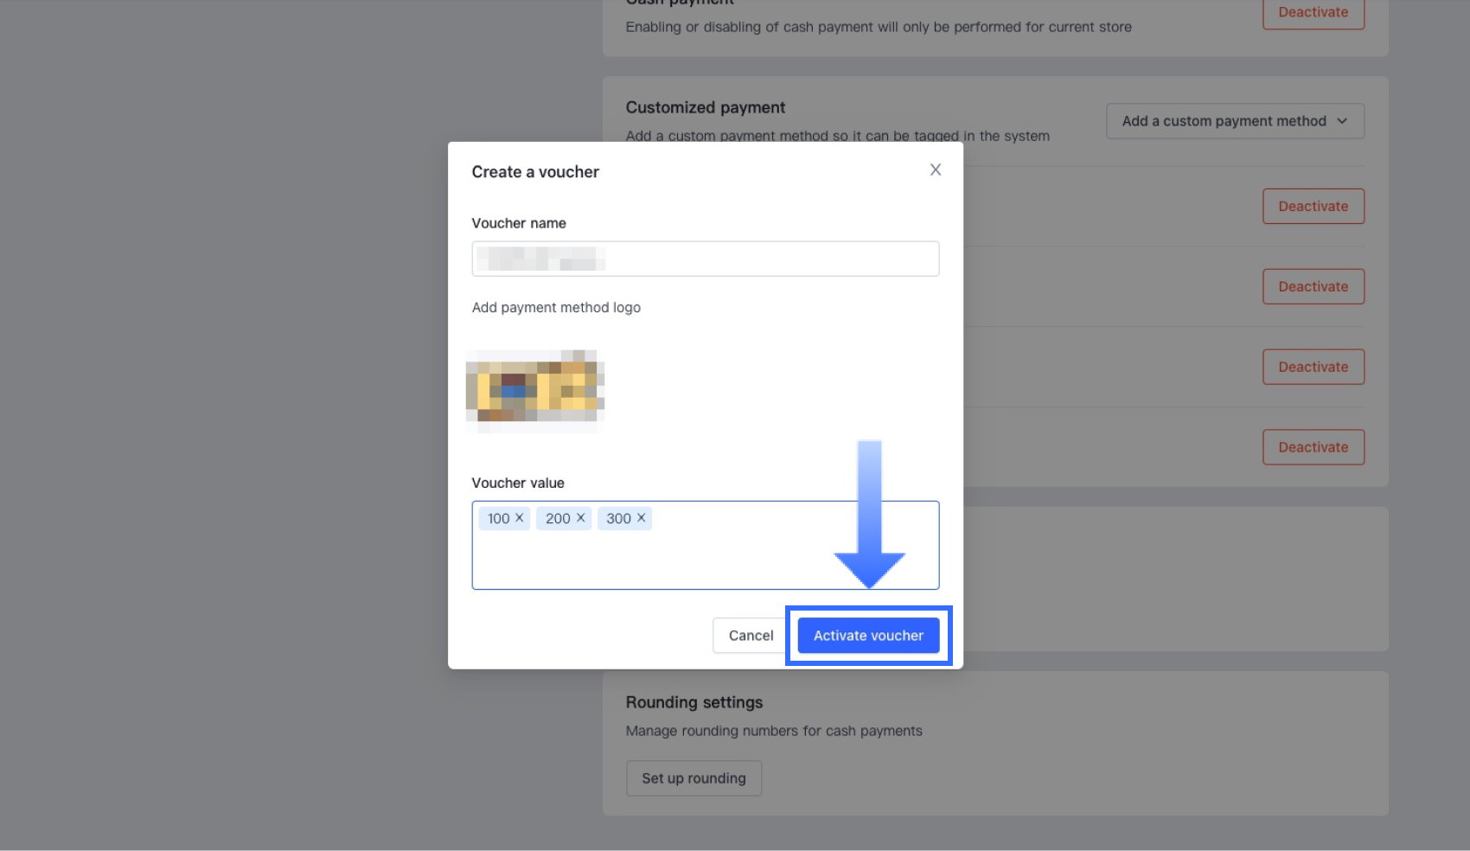This screenshot has height=851, width=1470.
Task: Cancel voucher creation
Action: pyautogui.click(x=750, y=635)
